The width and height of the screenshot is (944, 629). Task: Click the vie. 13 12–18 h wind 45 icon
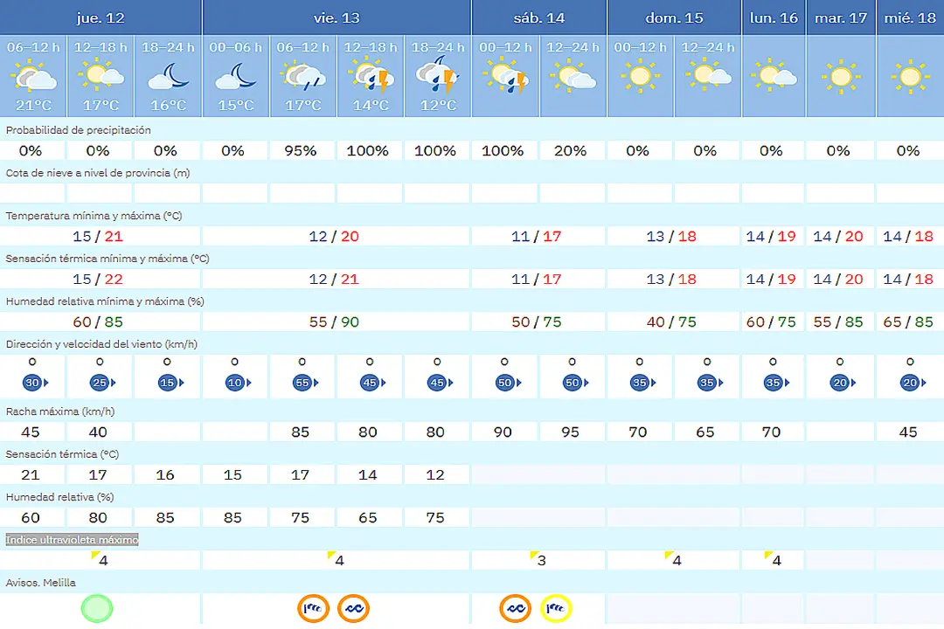click(x=372, y=383)
